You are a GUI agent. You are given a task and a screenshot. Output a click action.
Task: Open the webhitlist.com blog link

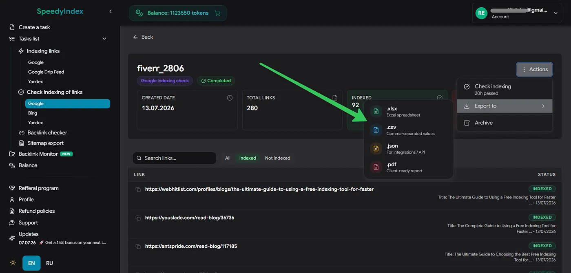[259, 189]
